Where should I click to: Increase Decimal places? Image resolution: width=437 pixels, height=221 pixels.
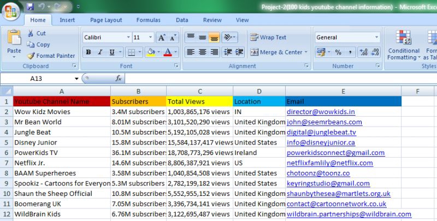tap(363, 52)
